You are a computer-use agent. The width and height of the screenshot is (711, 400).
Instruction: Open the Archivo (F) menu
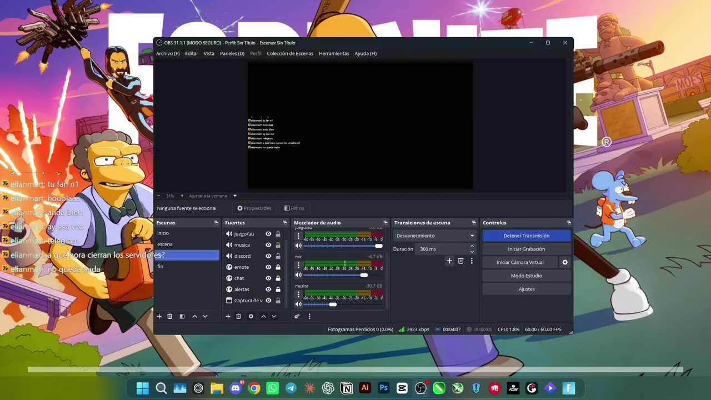coord(168,53)
